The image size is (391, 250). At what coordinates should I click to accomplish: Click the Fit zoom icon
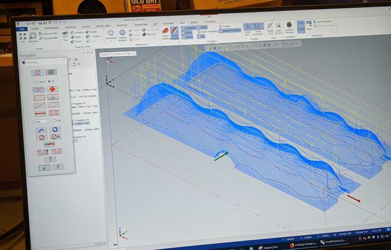[22, 37]
